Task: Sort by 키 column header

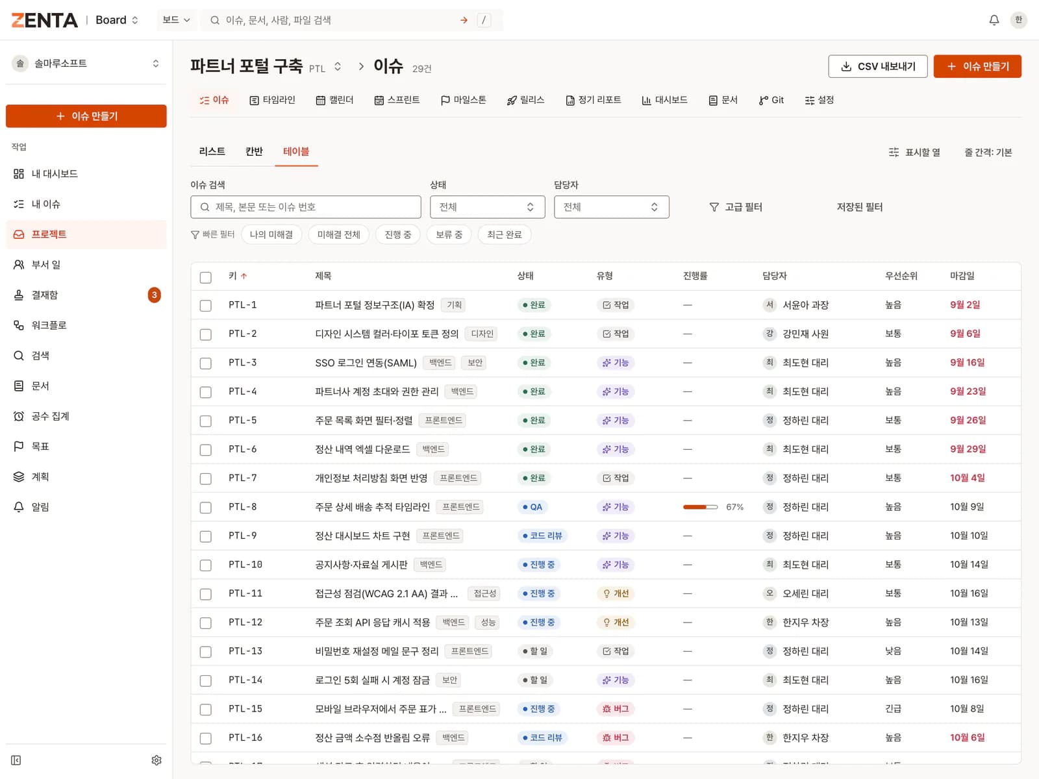Action: [238, 276]
